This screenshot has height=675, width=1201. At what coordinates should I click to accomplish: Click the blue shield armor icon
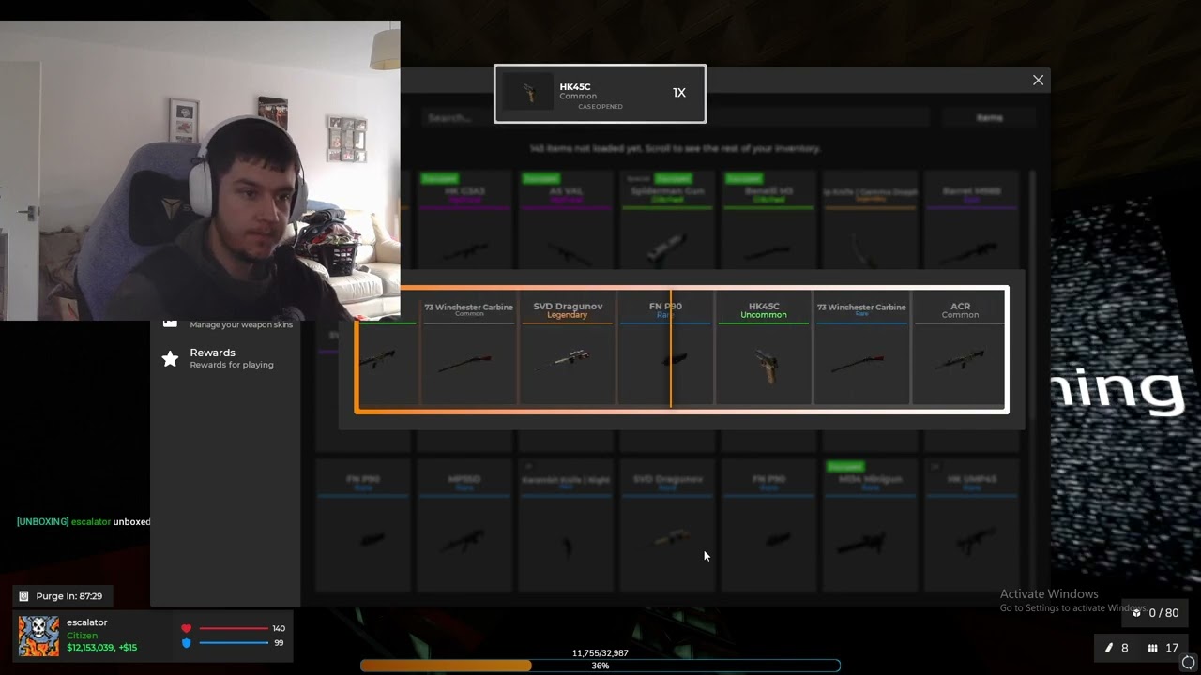186,643
